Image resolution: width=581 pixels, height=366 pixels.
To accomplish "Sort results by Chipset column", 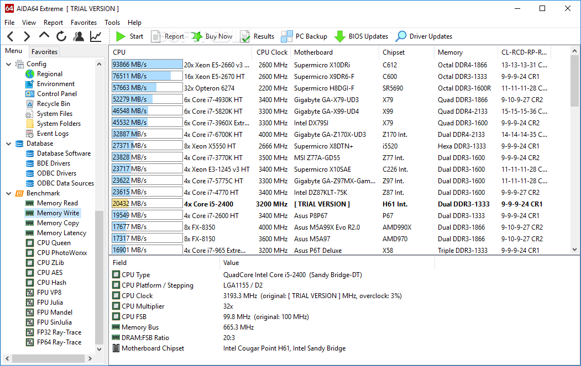I will pos(407,52).
